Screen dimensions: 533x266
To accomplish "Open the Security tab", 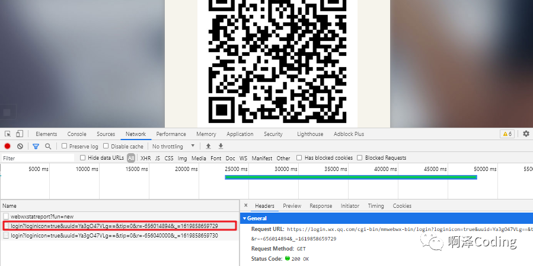I will coord(273,134).
